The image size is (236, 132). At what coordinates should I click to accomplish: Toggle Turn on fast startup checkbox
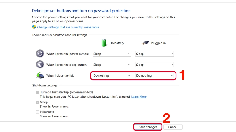(x=38, y=92)
